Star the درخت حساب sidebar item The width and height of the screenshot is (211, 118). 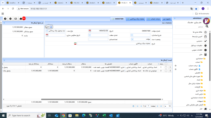175,66
